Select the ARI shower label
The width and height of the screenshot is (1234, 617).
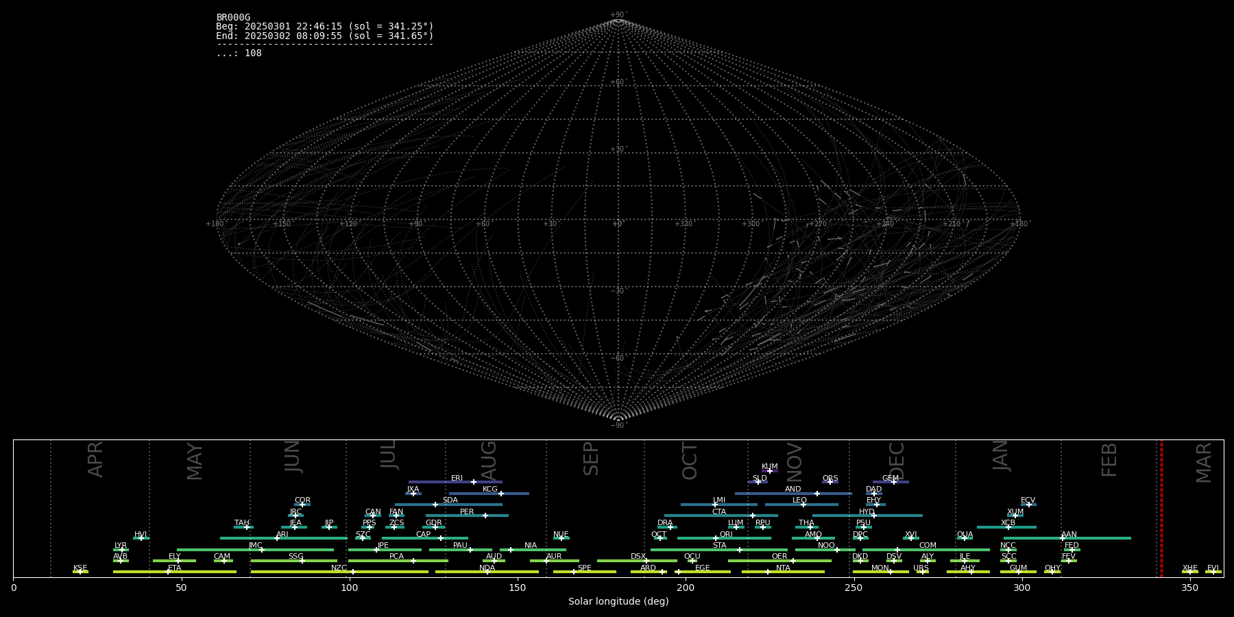click(x=282, y=535)
